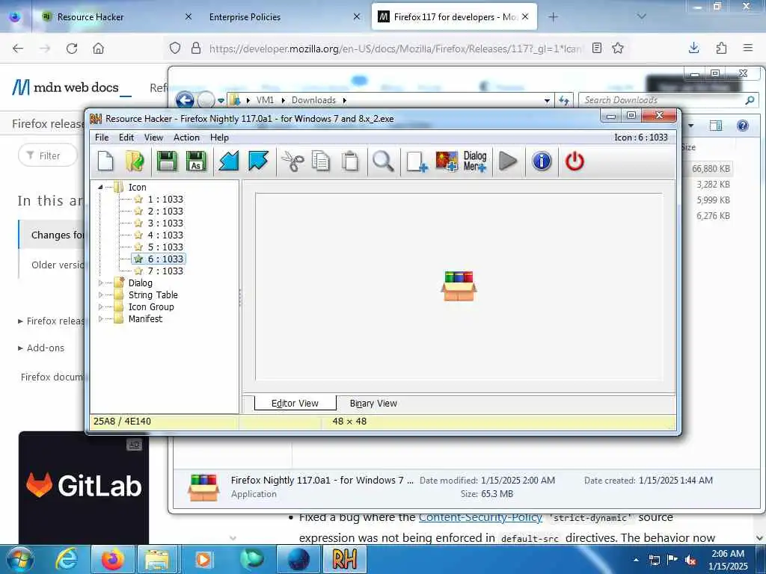Switch to the Binary View tab
The width and height of the screenshot is (766, 574).
tap(373, 403)
